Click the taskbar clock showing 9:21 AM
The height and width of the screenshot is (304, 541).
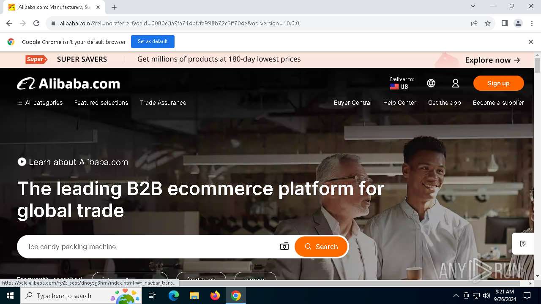(505, 296)
